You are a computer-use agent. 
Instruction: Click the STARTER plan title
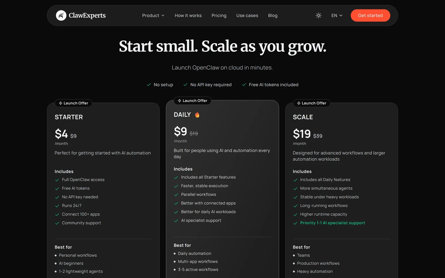69,117
